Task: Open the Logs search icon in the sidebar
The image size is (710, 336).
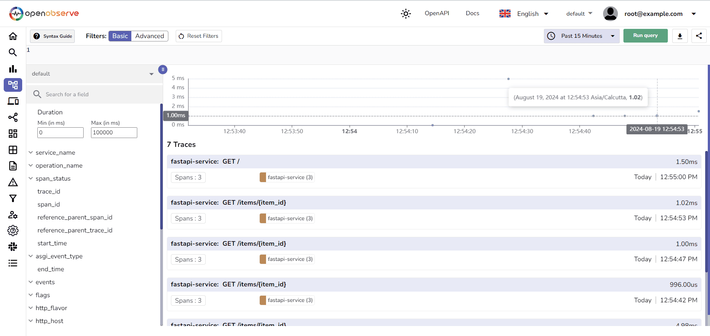Action: pyautogui.click(x=13, y=52)
